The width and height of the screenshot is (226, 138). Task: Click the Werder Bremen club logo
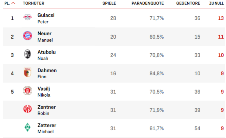27,127
